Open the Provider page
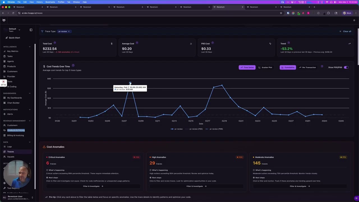 [x=11, y=76]
